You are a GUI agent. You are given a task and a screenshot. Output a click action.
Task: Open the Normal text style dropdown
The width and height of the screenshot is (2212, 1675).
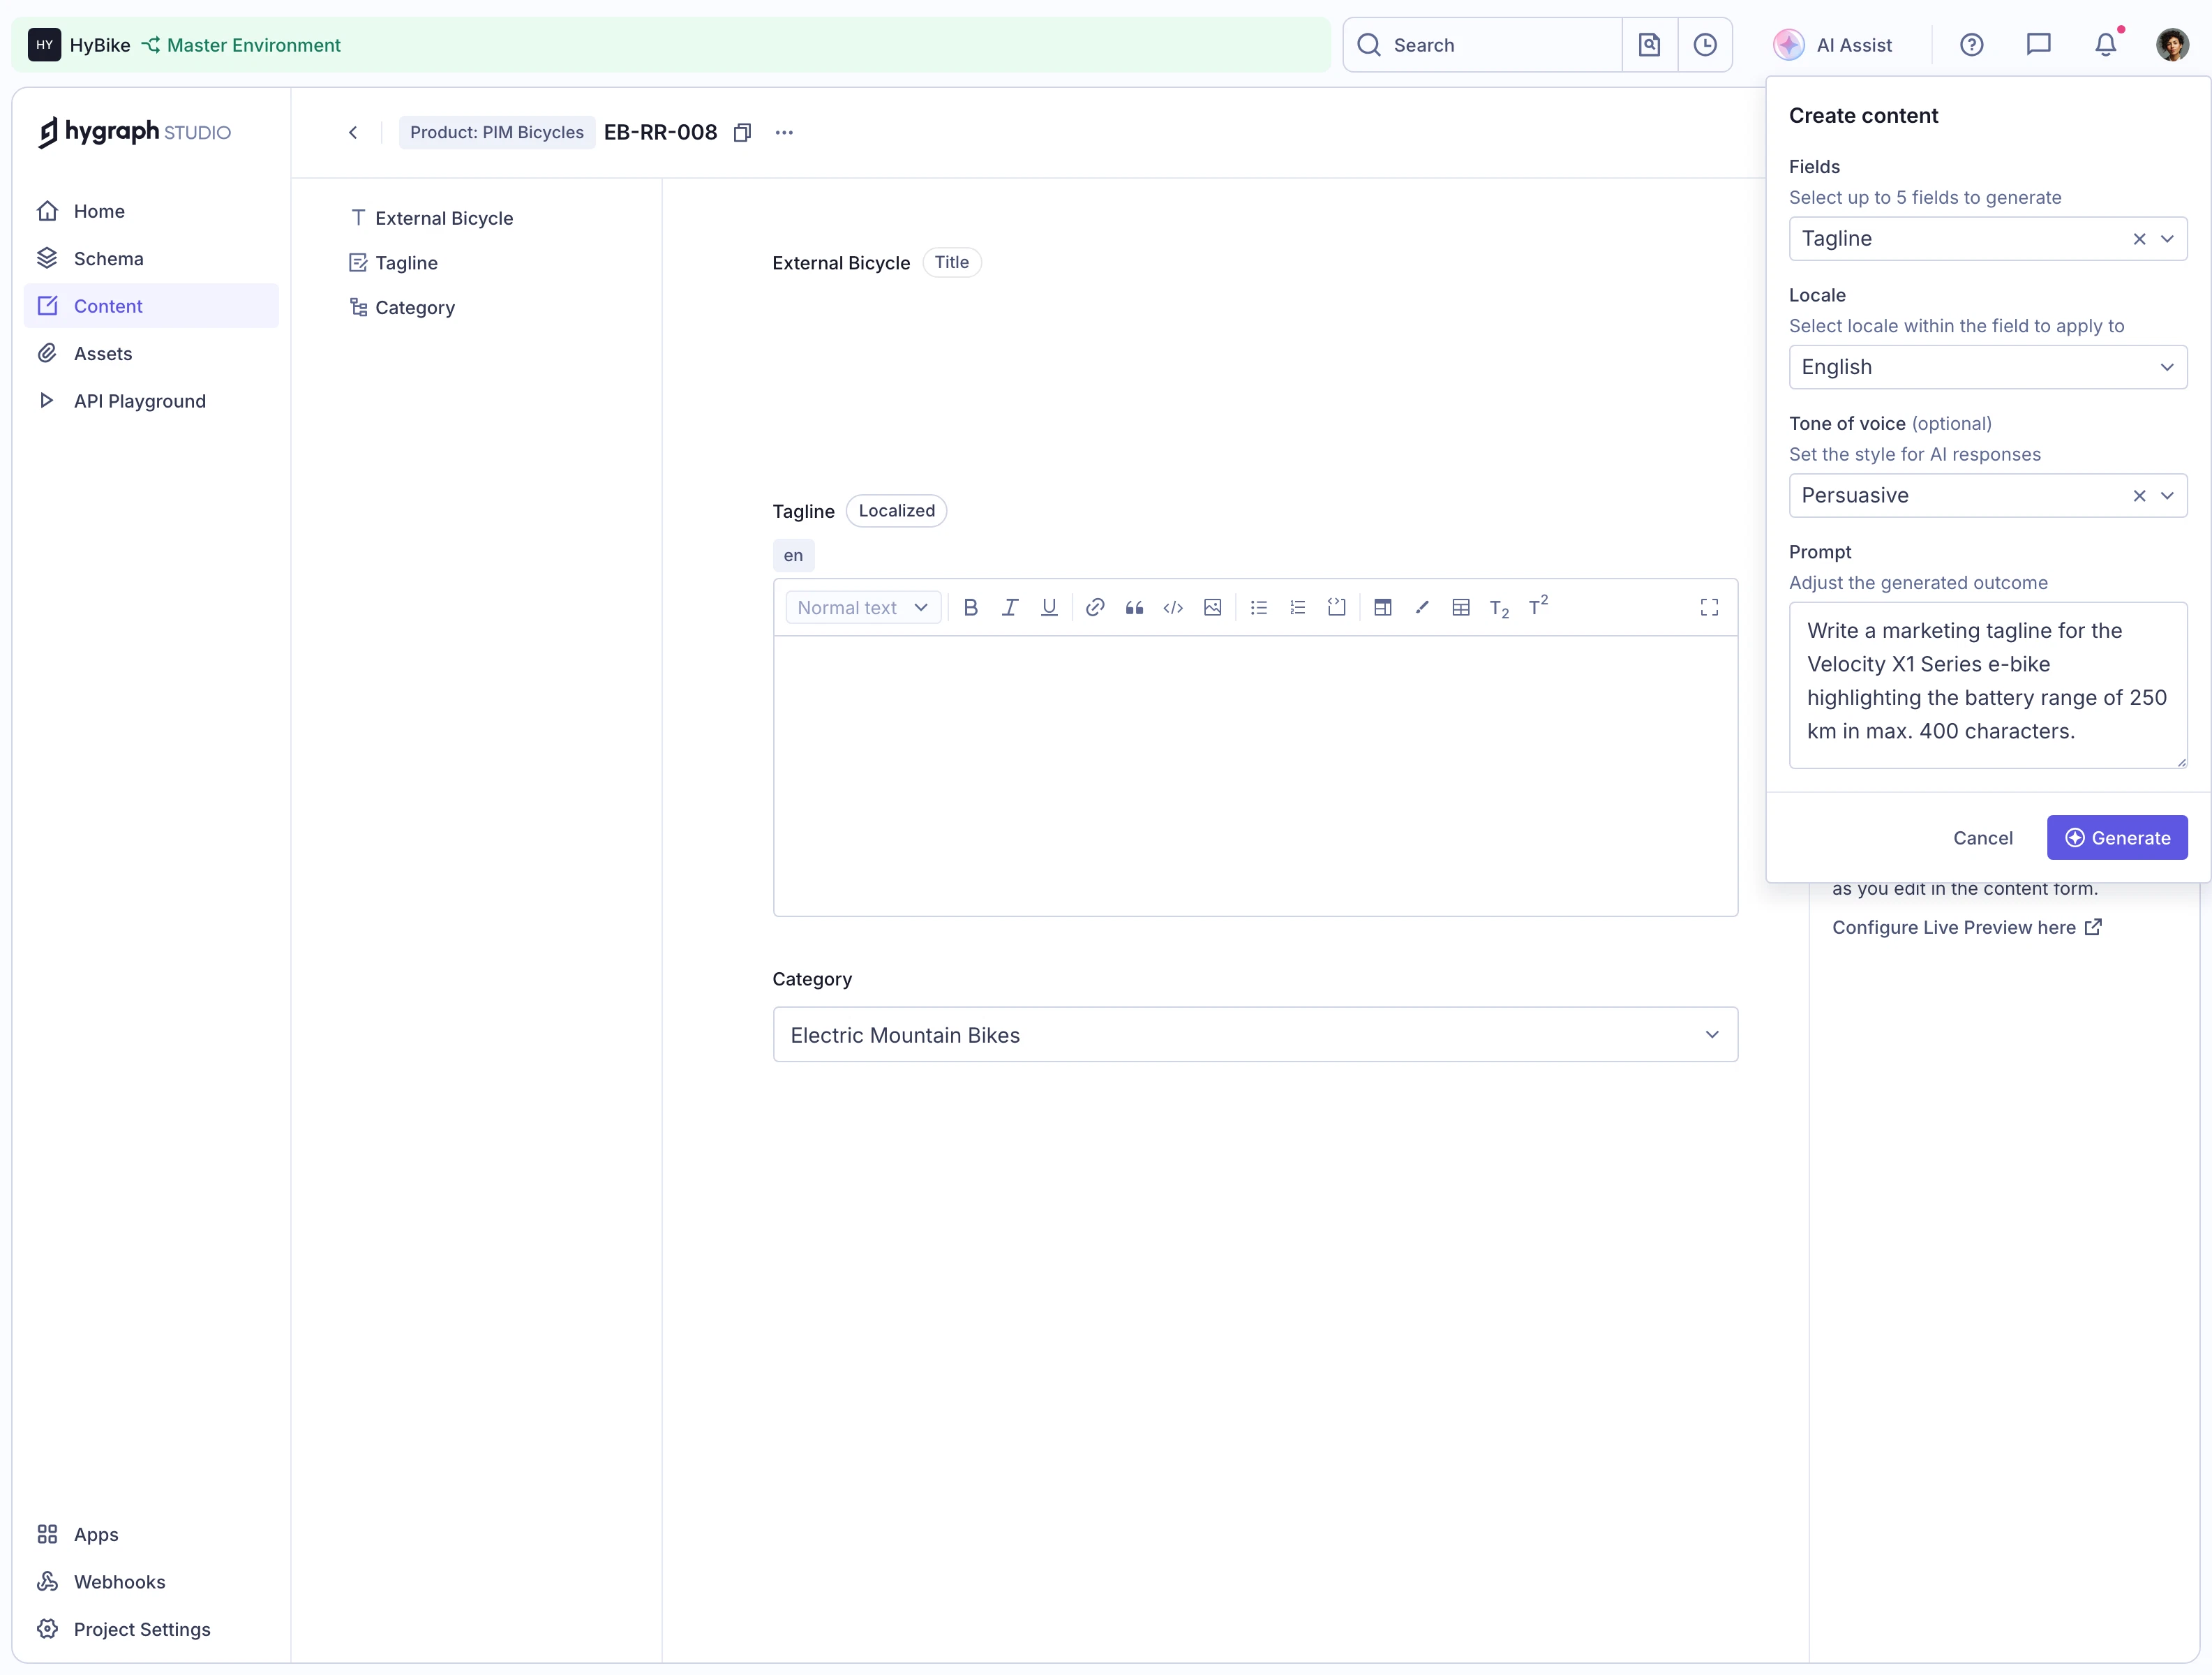(863, 607)
